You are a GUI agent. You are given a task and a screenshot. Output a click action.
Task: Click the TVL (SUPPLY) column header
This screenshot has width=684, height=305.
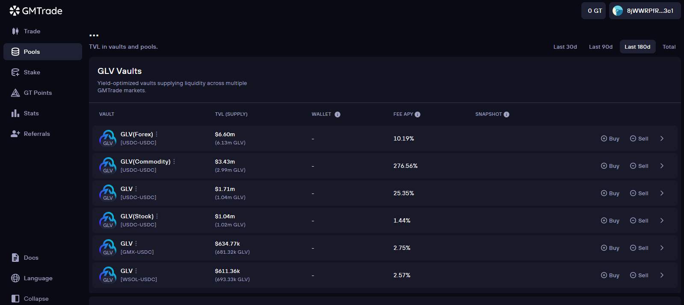231,114
